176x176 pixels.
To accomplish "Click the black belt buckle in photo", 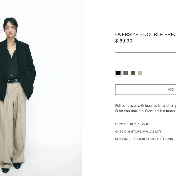I will coord(9,81).
